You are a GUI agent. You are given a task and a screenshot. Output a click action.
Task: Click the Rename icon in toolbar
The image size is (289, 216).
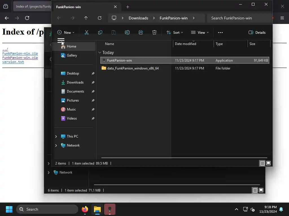click(127, 33)
